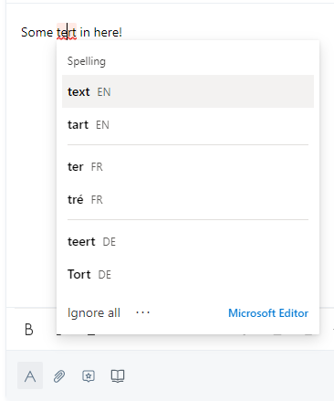This screenshot has height=401, width=334.
Task: Place cursor in the word 'here!'
Action: click(108, 32)
